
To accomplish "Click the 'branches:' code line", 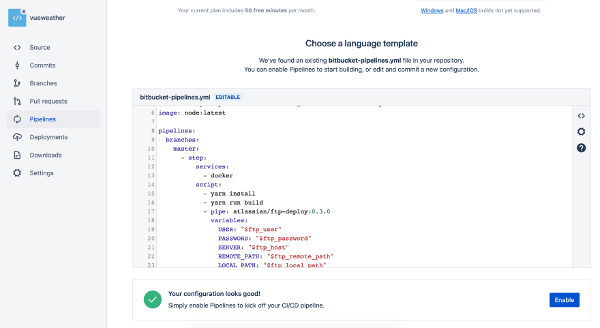I will (182, 140).
